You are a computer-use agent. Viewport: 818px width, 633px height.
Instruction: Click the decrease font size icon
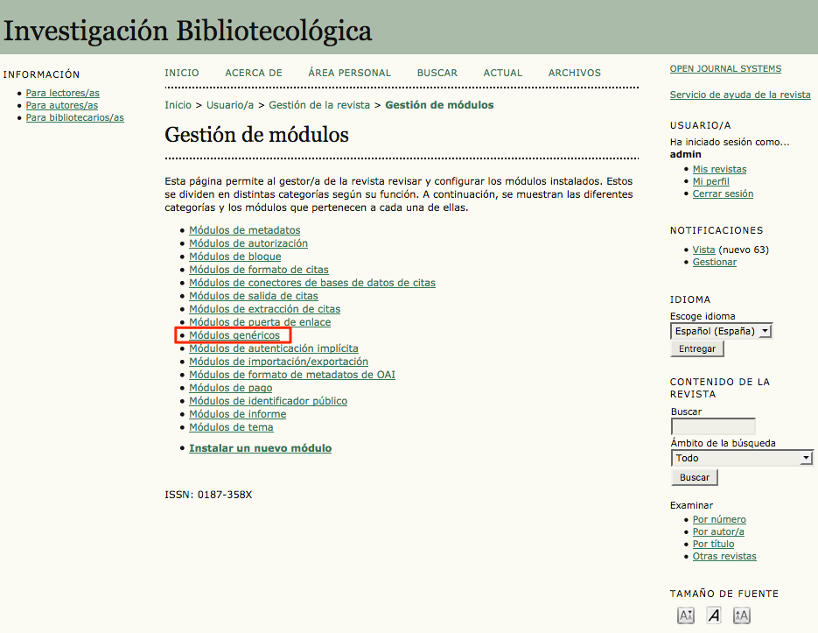pyautogui.click(x=686, y=615)
